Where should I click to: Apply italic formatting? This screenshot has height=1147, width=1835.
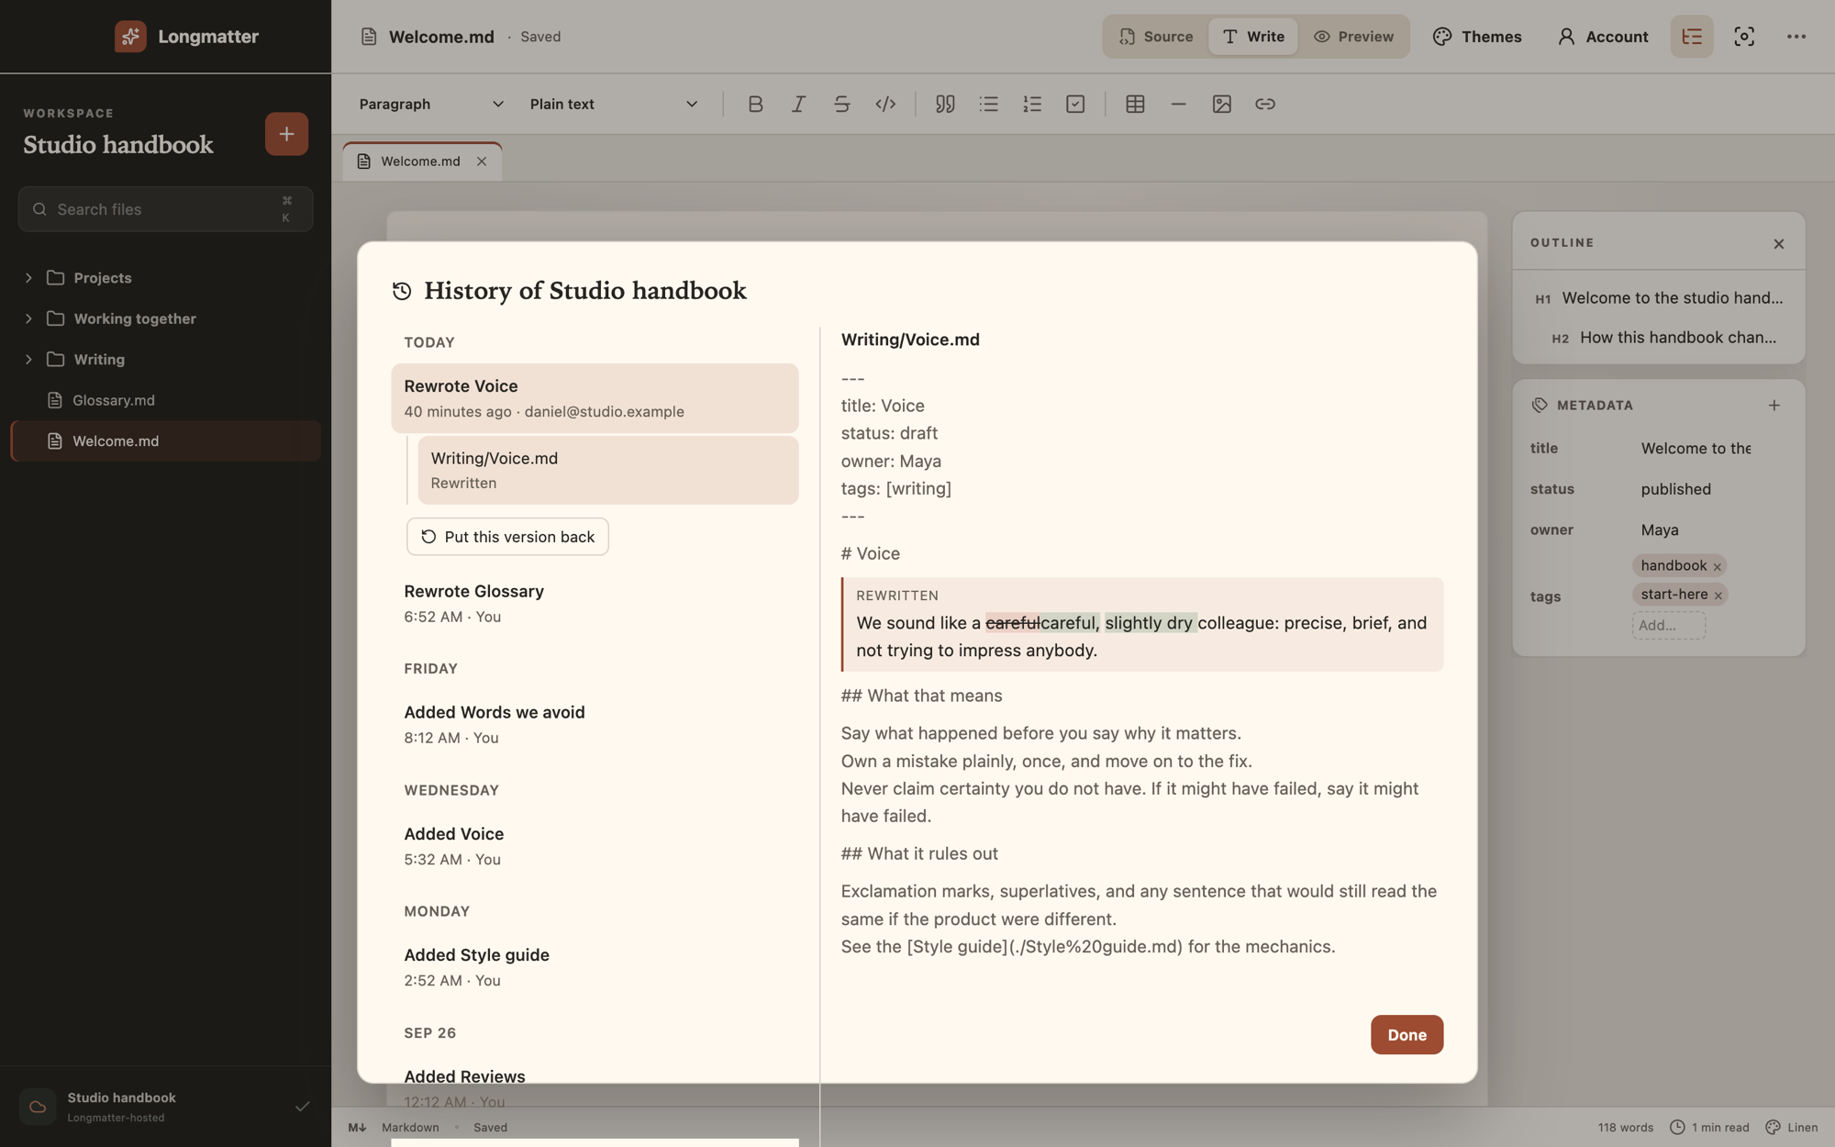[x=798, y=104]
